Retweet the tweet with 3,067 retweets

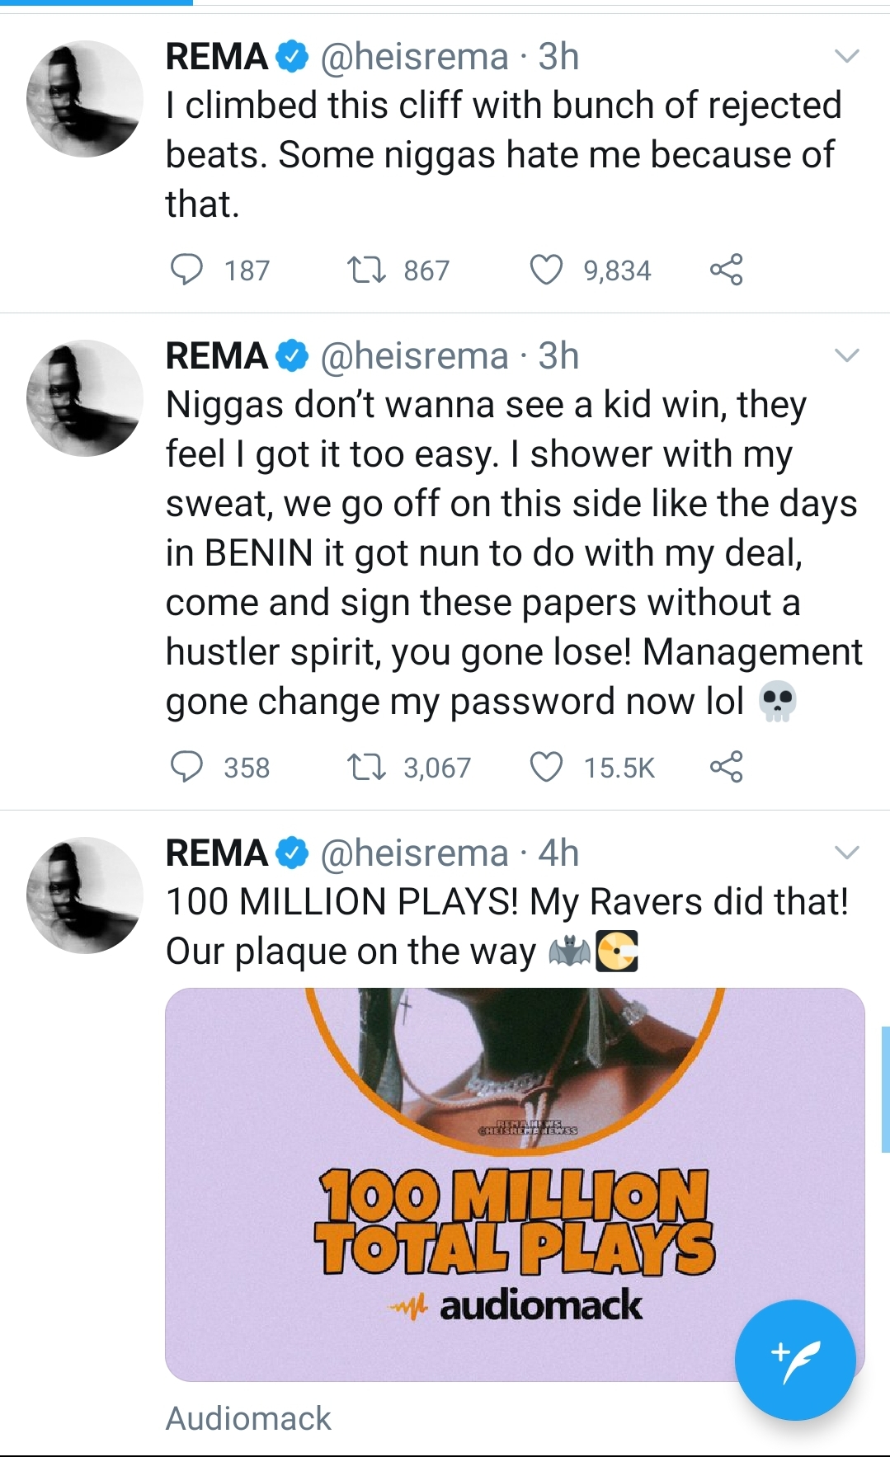pos(365,767)
